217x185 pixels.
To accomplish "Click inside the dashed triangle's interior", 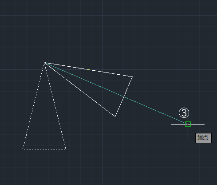I will pos(44,126).
